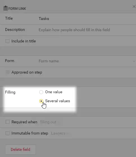The image size is (136, 157).
Task: Expand the Form name dropdown chevron
Action: [134, 61]
